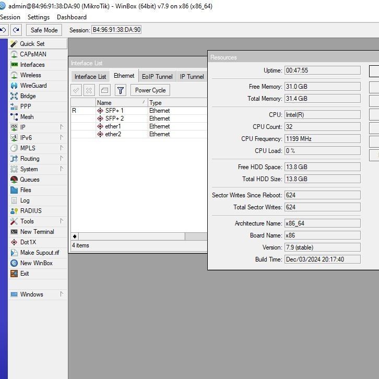Click the enable checkmark button in Interface List
Screen dimensions: 379x379
point(76,90)
